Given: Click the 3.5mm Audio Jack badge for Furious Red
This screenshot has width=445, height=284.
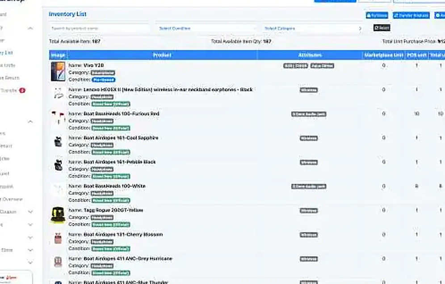Looking at the screenshot, I should tap(308, 114).
